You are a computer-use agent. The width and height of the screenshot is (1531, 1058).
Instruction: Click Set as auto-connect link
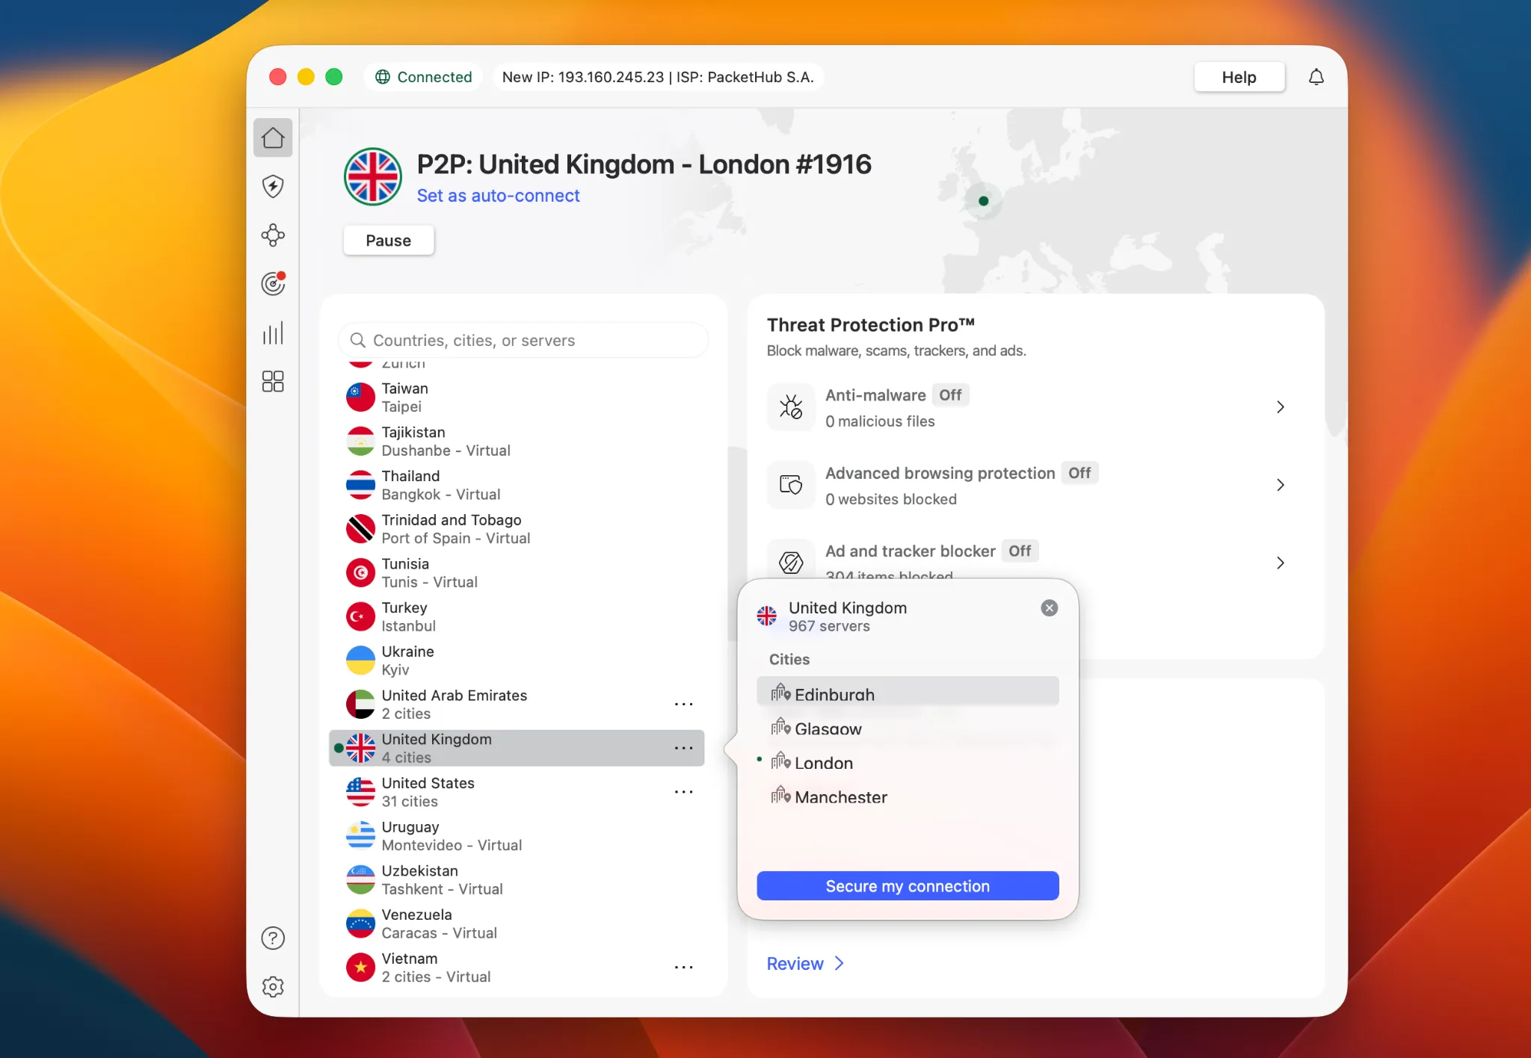tap(498, 195)
